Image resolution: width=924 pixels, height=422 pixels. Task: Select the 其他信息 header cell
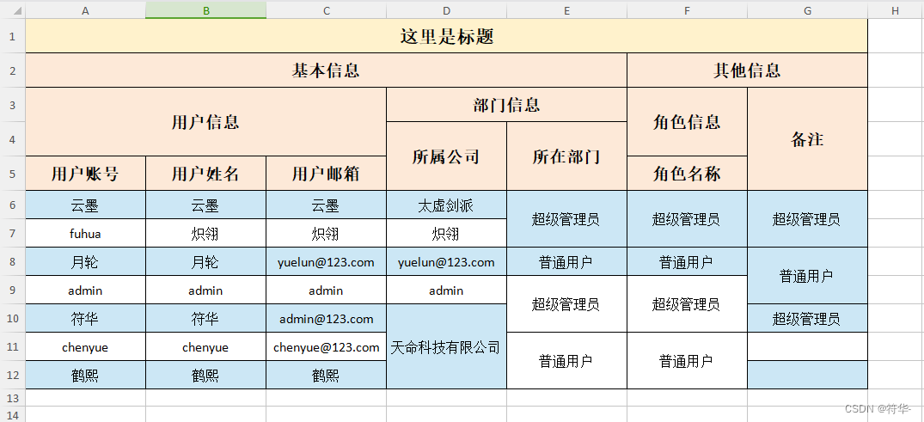(x=747, y=70)
